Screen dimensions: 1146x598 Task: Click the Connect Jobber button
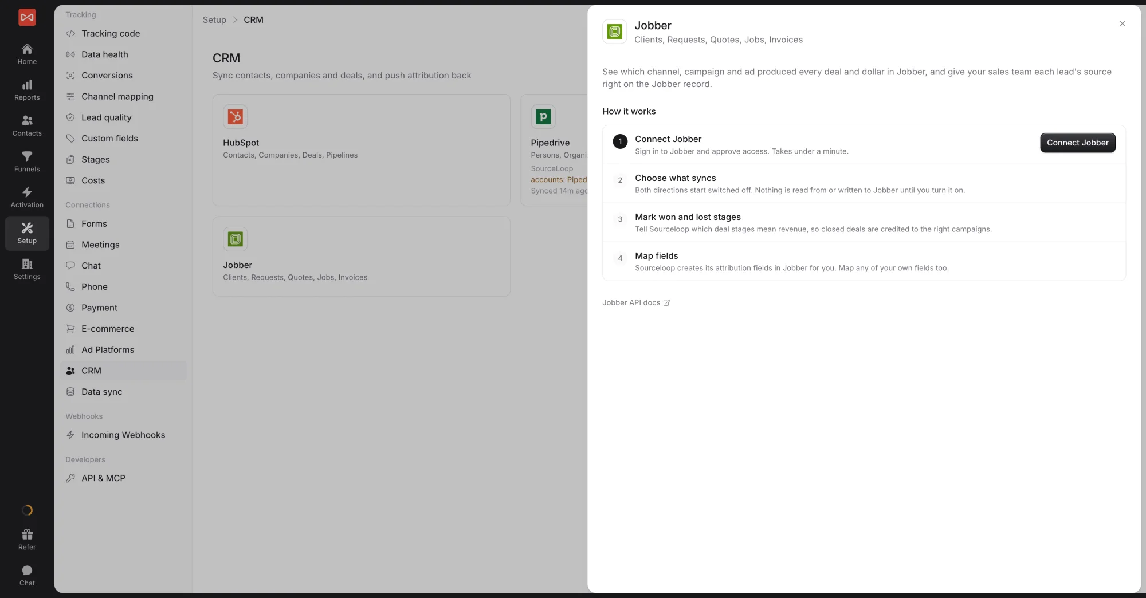tap(1077, 143)
